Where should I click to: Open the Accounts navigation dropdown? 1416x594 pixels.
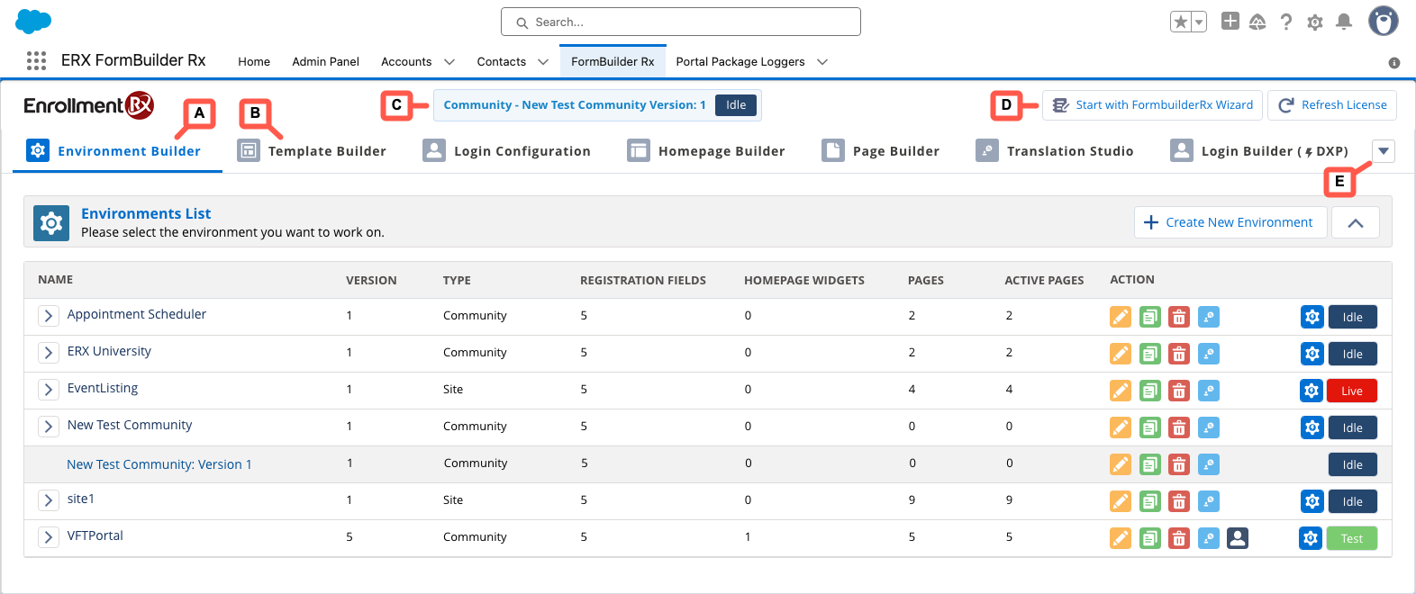(449, 62)
